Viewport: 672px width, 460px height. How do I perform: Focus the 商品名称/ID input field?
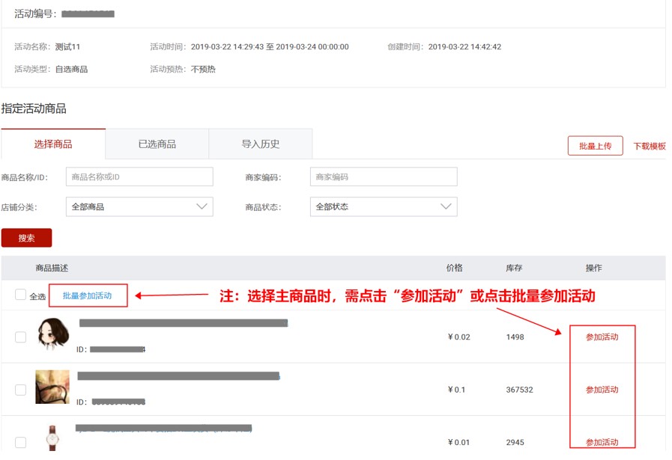[x=139, y=177]
